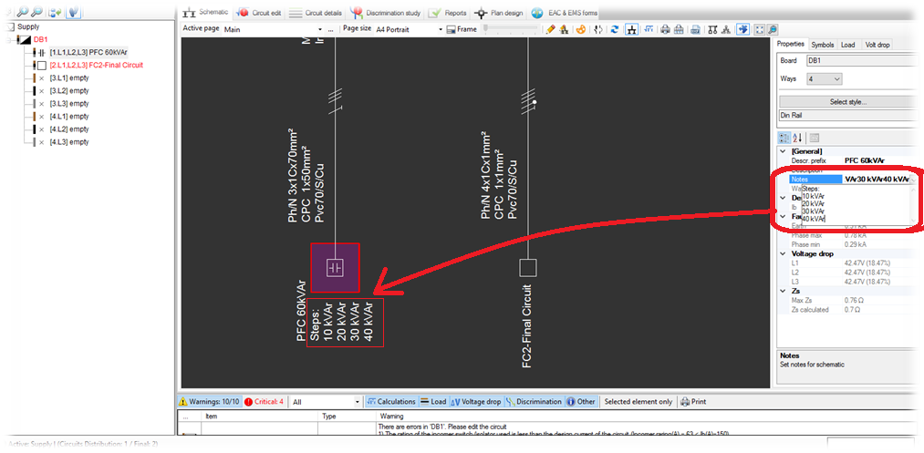The image size is (924, 453).
Task: Select PFC 60kVAr circuit in tree
Action: click(x=88, y=53)
